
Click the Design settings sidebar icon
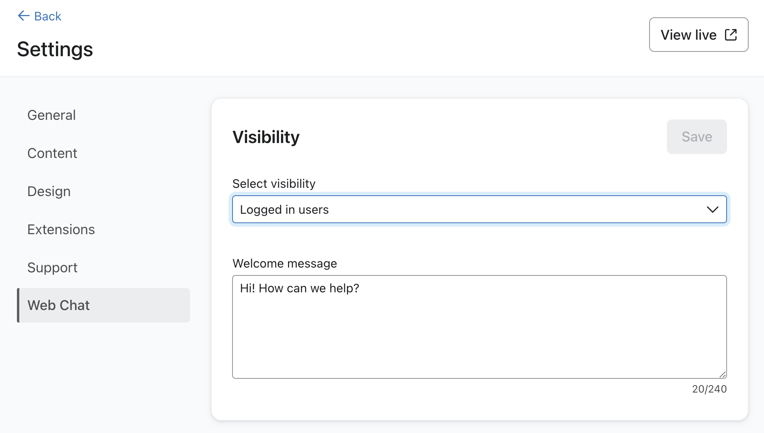point(48,191)
